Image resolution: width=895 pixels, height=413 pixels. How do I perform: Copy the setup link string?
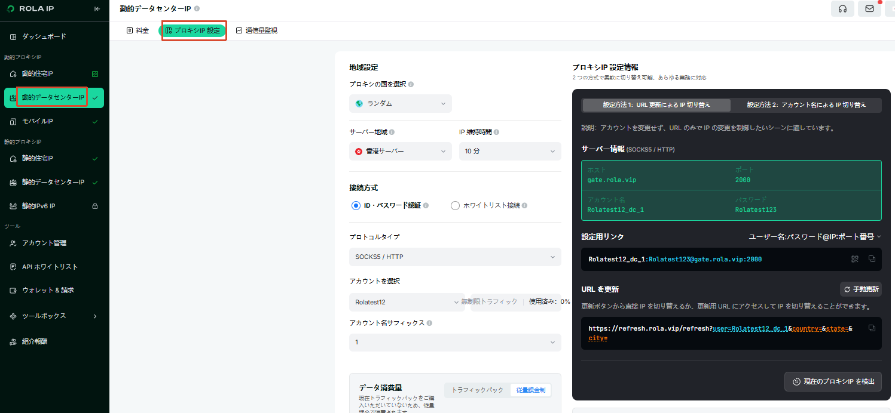click(x=872, y=259)
